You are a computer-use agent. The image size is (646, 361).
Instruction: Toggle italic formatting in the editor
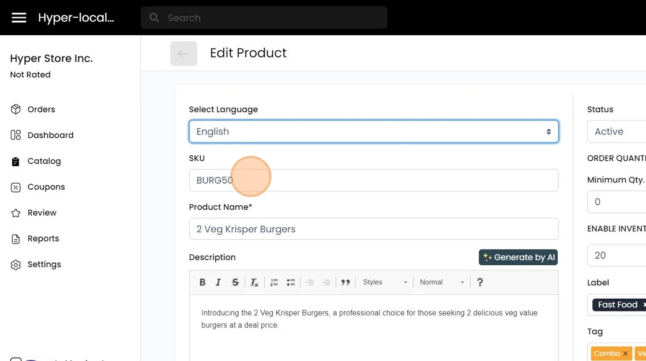pyautogui.click(x=218, y=282)
